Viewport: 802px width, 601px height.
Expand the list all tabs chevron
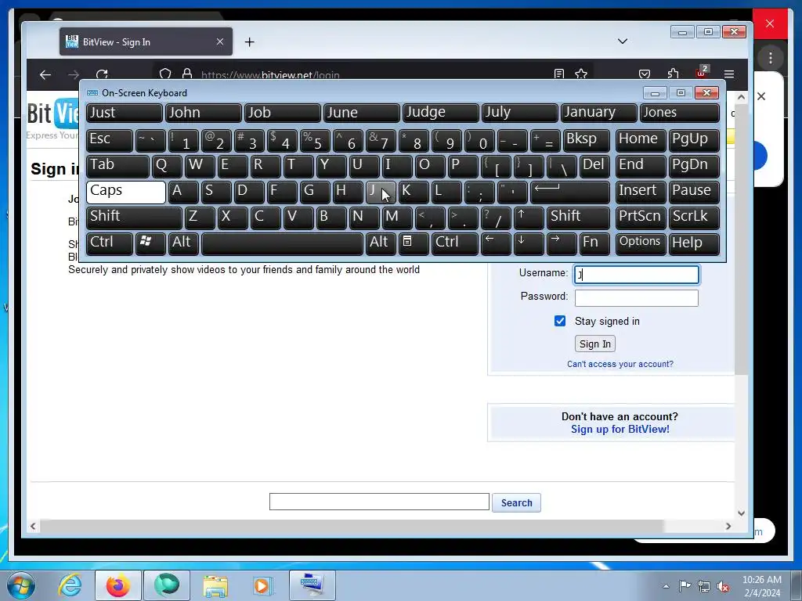click(623, 41)
